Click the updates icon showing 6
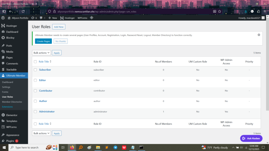The image size is (269, 151). 34,18
